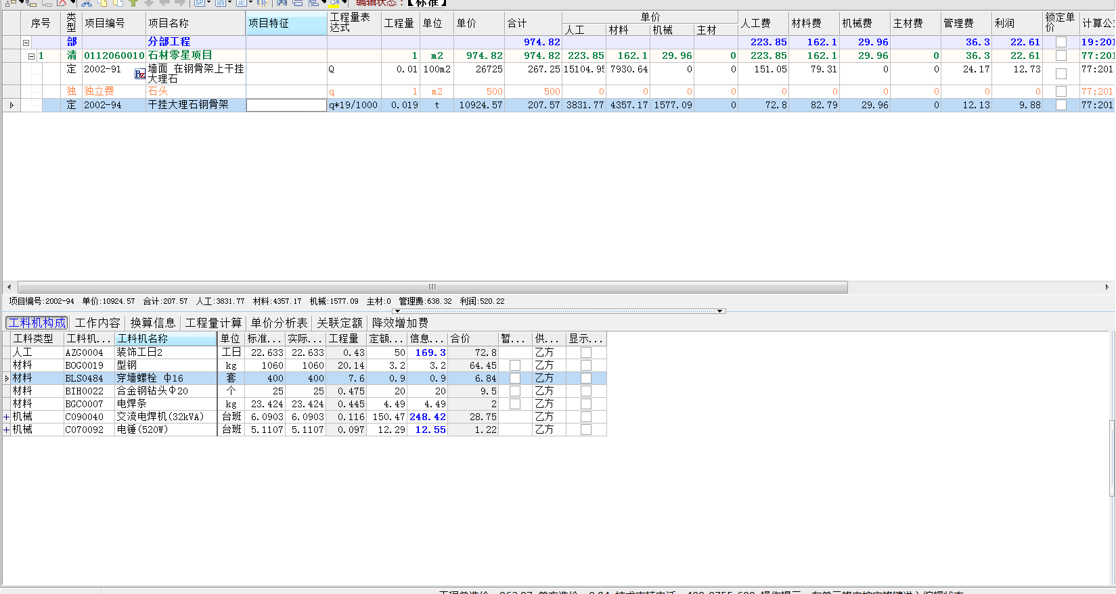Click the 工程量表达式 column header

(x=354, y=23)
